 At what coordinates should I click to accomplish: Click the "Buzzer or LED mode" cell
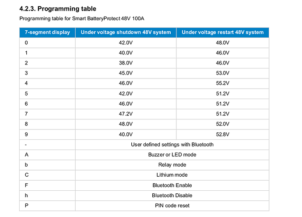click(x=172, y=154)
